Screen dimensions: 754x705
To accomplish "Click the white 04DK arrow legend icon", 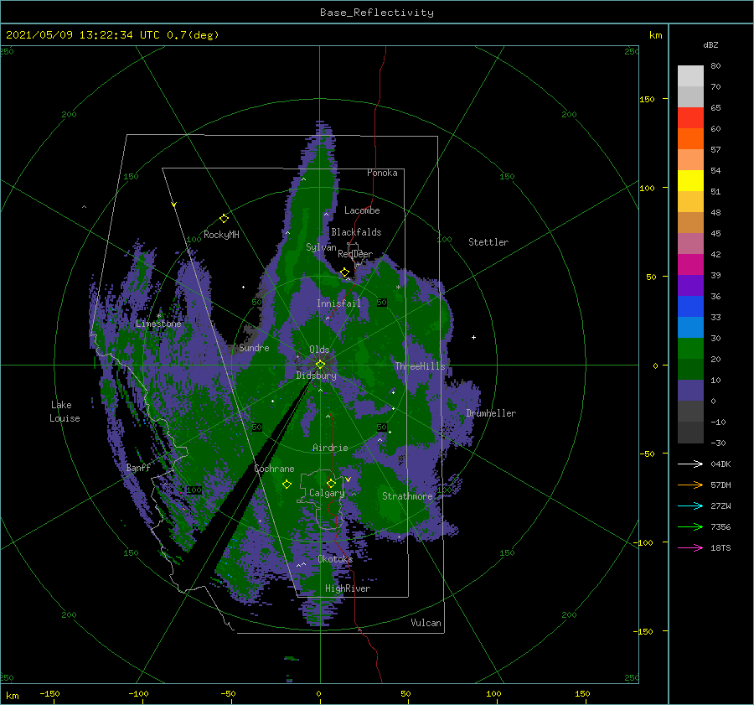I will [690, 464].
